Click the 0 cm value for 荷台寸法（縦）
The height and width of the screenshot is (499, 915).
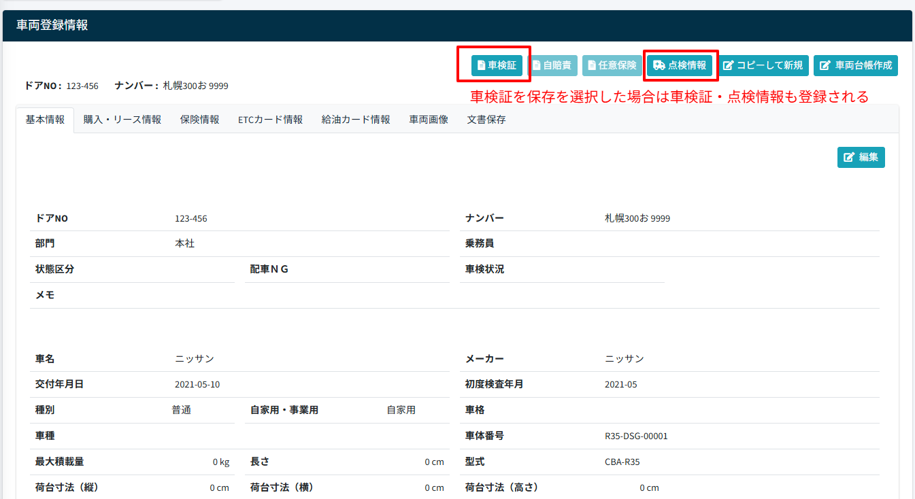220,488
